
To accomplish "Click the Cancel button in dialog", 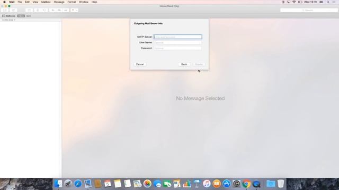I will (140, 64).
